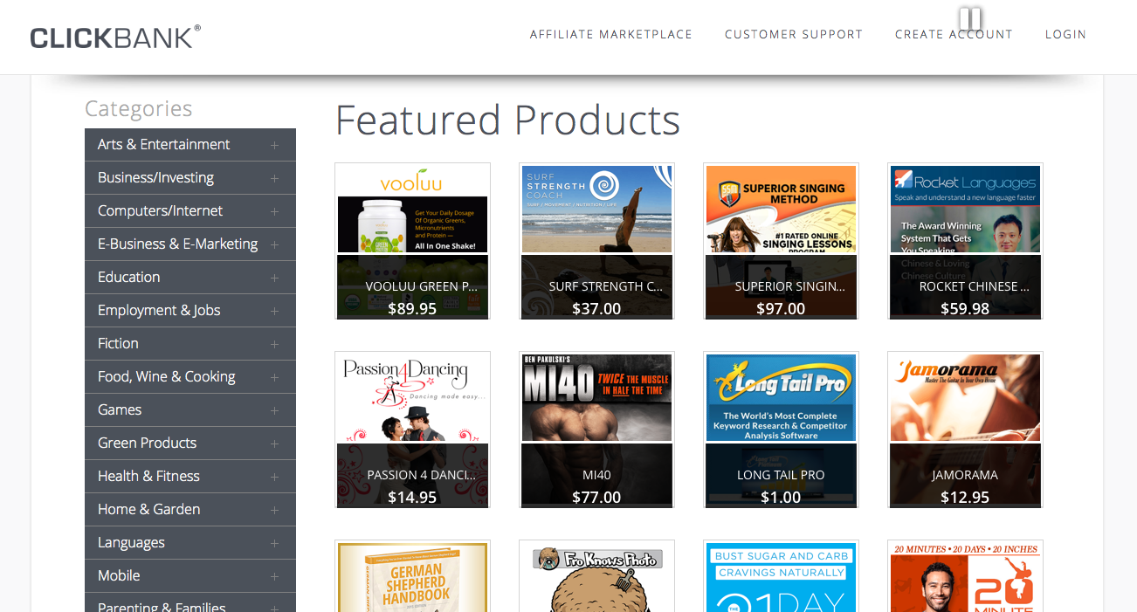The height and width of the screenshot is (612, 1137).
Task: Expand Food, Wine & Cooking plus icon
Action: click(274, 377)
